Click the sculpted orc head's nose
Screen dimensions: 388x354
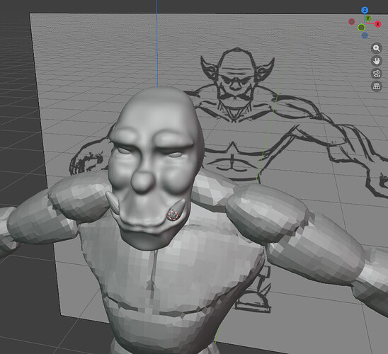[142, 182]
